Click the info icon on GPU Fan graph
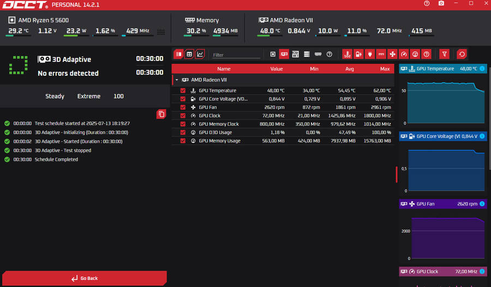Screen dimensions: 491x287 482,204
